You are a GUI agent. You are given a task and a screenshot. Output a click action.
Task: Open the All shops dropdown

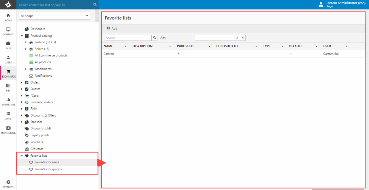click(54, 16)
